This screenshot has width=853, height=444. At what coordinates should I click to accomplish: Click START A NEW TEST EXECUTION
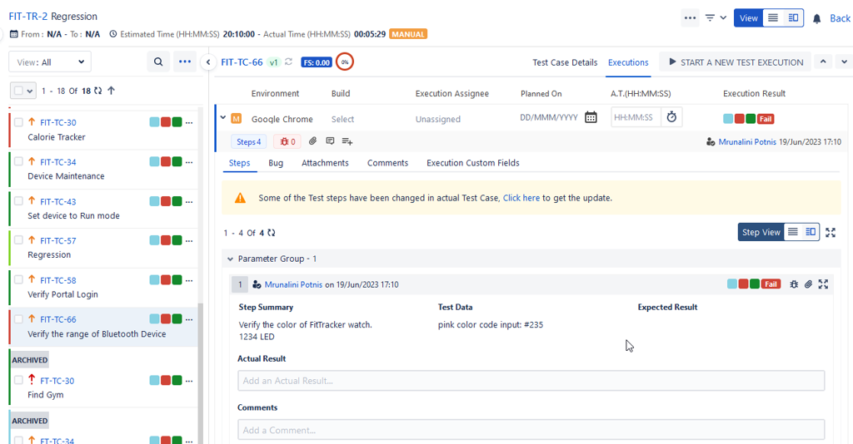point(736,62)
